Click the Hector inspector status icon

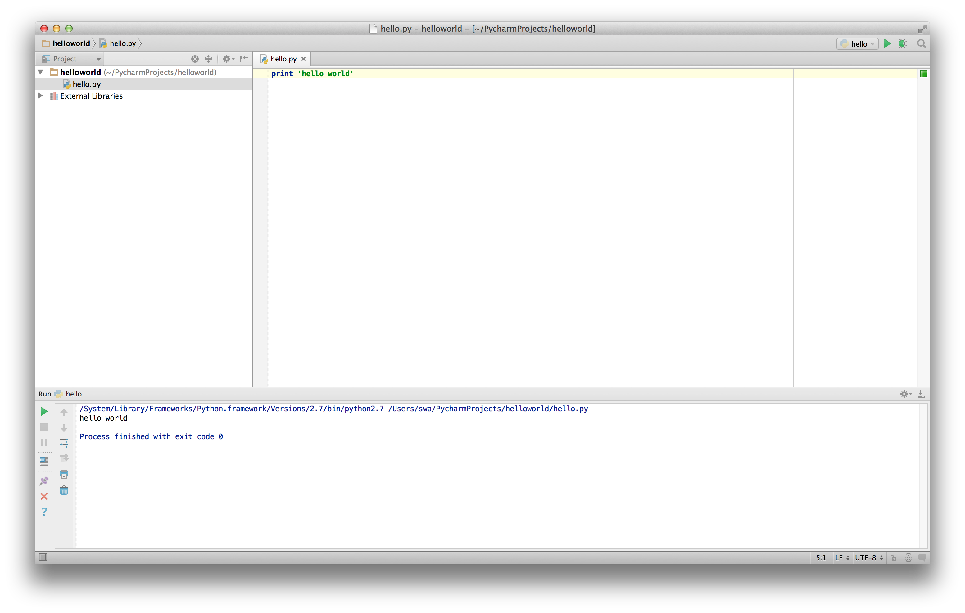[x=908, y=558]
